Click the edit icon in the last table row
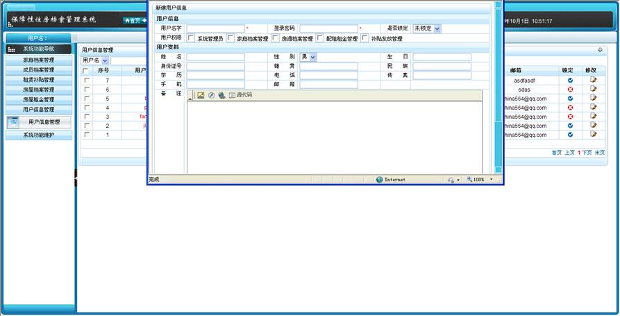 594,134
